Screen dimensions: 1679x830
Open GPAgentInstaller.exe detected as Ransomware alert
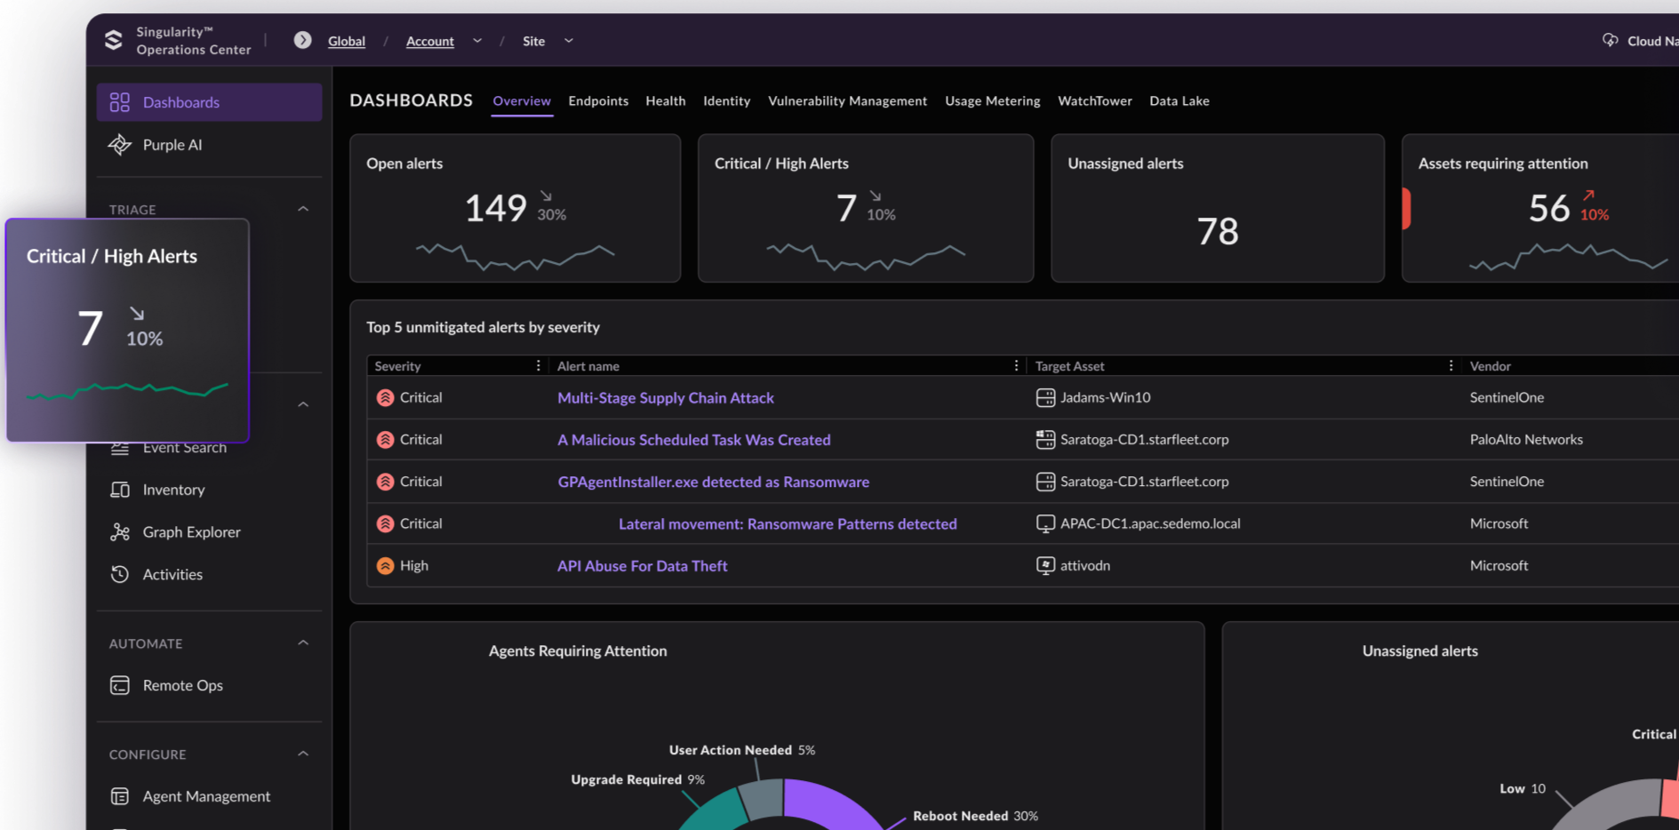click(714, 482)
